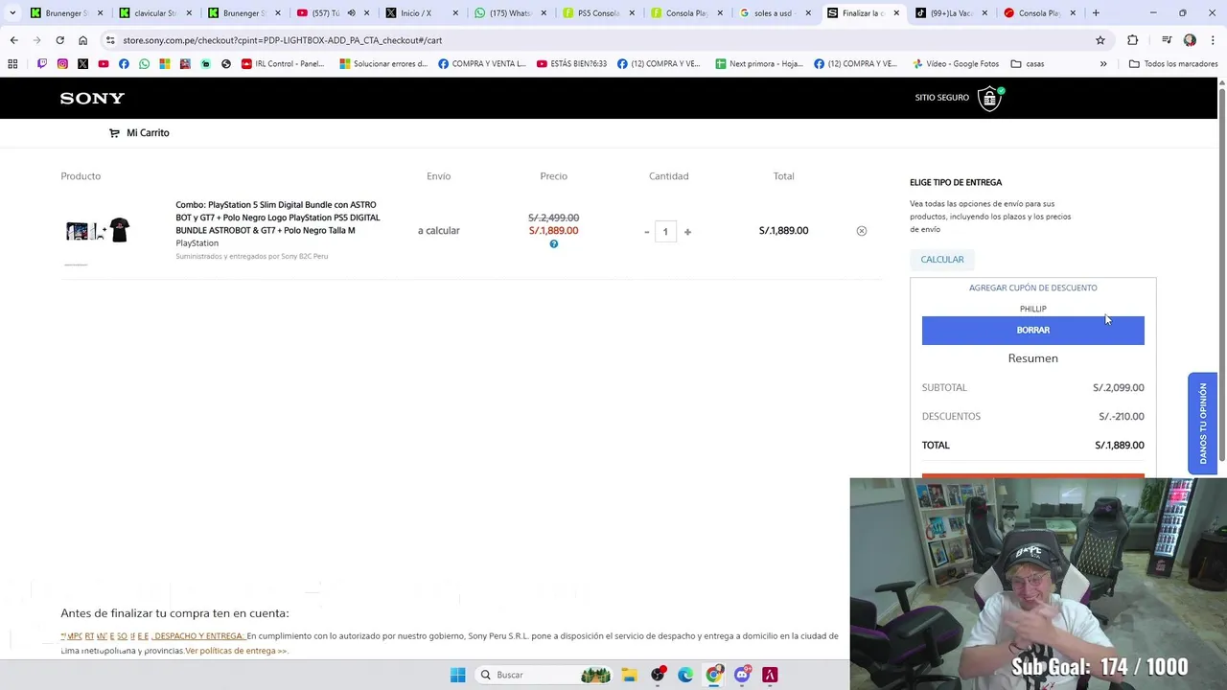The width and height of the screenshot is (1227, 690).
Task: Click the browser Back arrow
Action: coord(13,40)
